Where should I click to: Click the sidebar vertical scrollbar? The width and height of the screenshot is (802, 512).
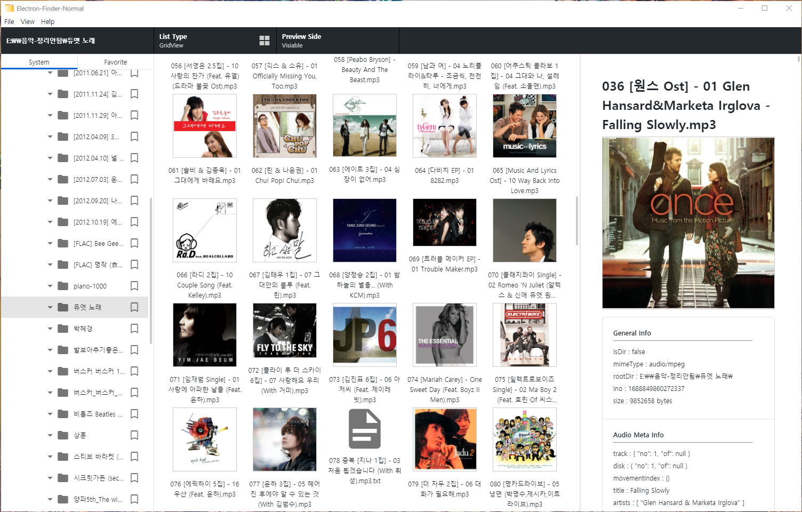coord(151,270)
